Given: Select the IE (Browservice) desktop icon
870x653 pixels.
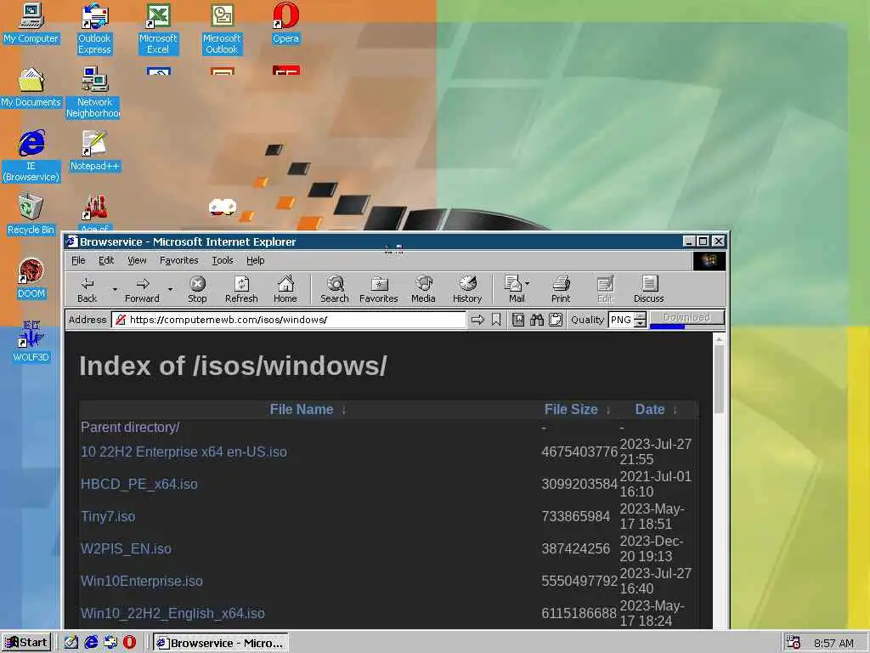Looking at the screenshot, I should pos(31,156).
